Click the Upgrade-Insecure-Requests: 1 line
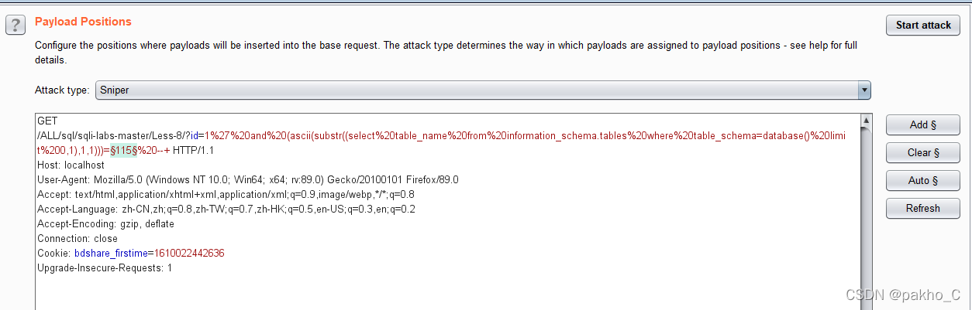Viewport: 972px width, 310px height. coord(105,267)
